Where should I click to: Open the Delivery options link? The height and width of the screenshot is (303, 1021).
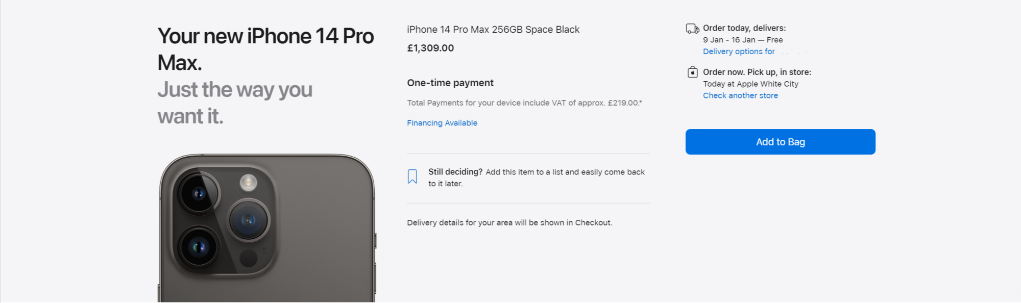(x=739, y=52)
